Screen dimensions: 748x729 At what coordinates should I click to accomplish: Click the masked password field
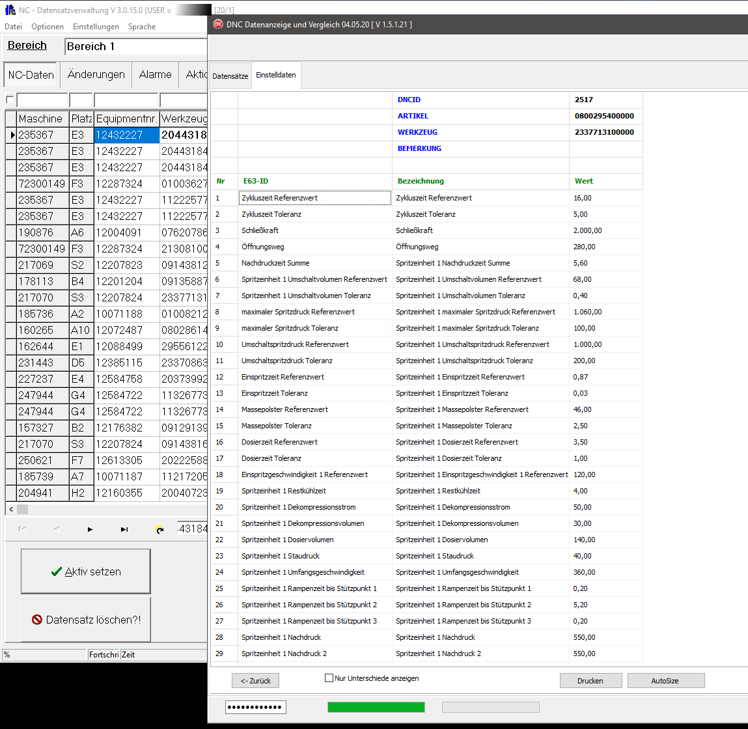pyautogui.click(x=256, y=707)
